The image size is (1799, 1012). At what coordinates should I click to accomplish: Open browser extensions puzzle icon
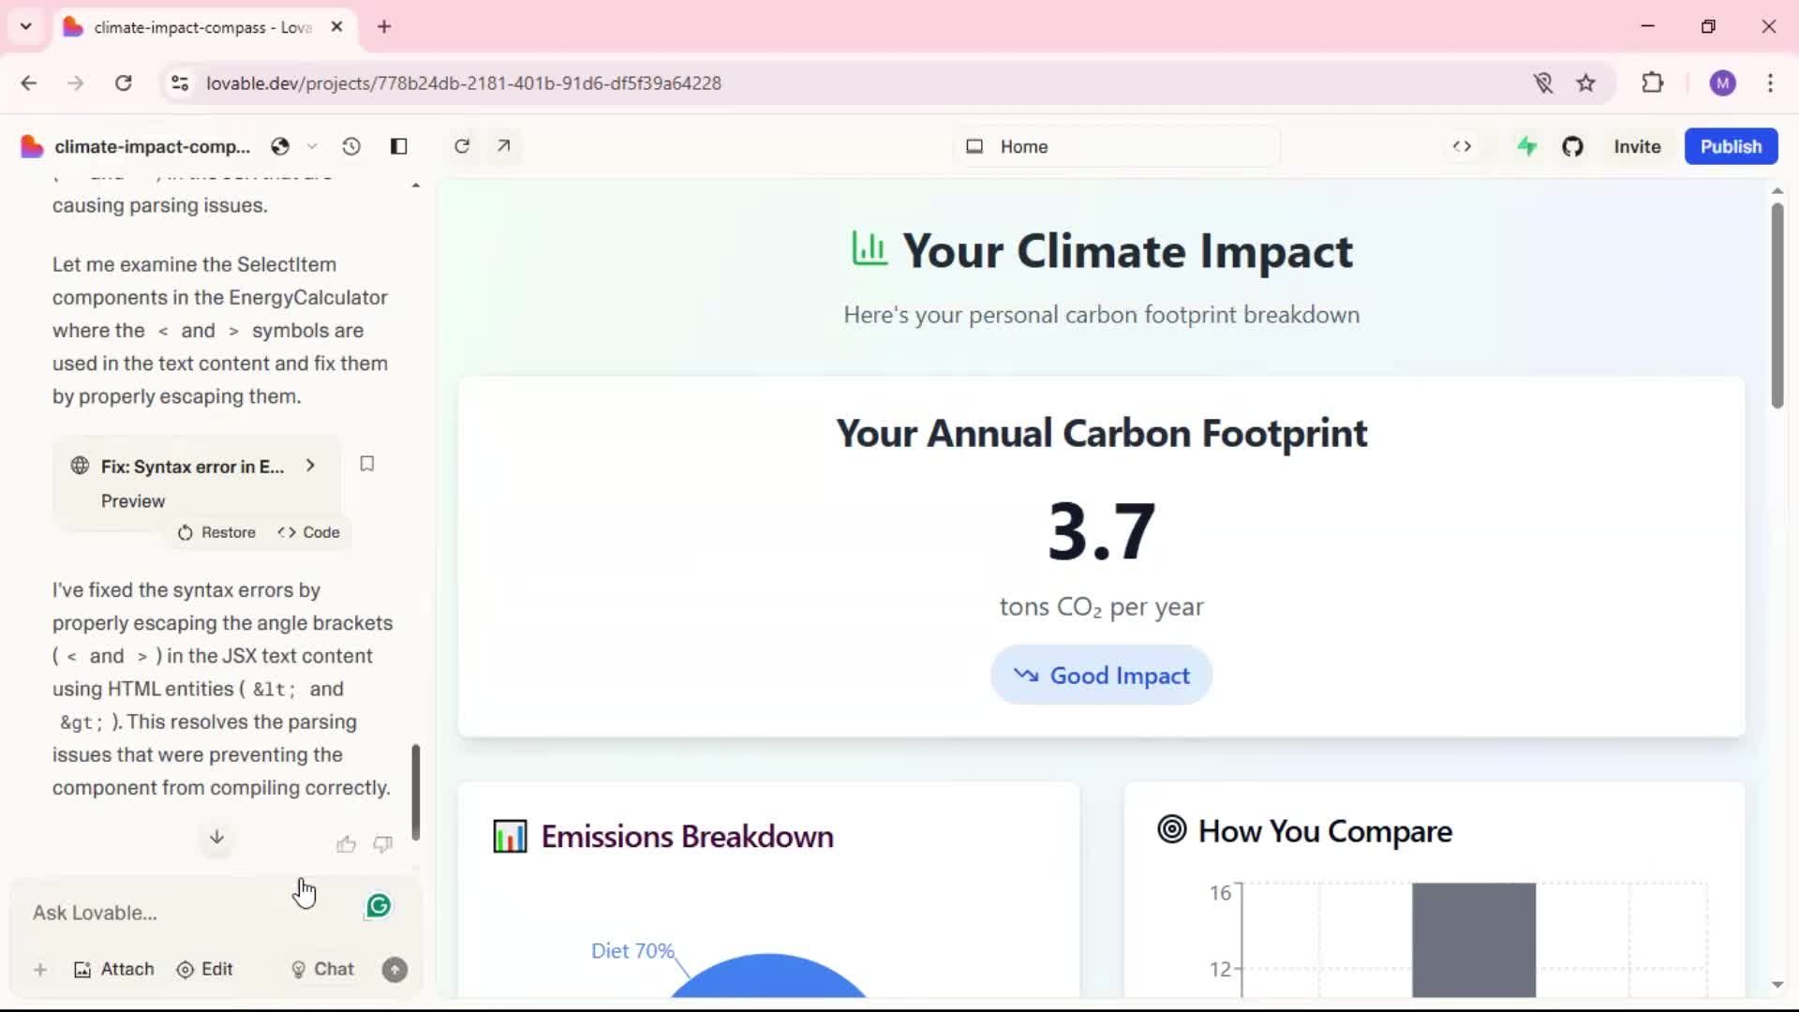[1653, 83]
